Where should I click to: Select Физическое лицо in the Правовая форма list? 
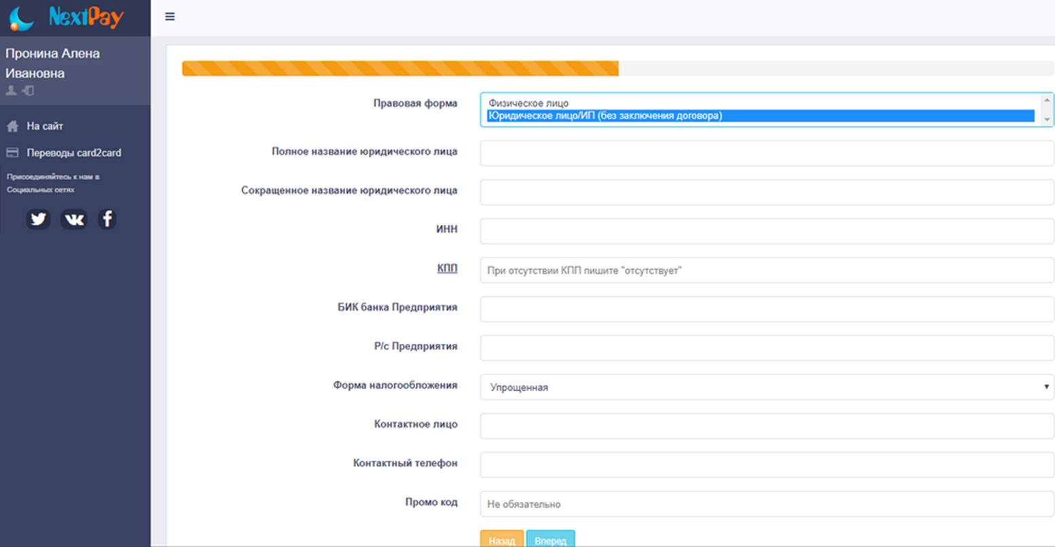528,103
